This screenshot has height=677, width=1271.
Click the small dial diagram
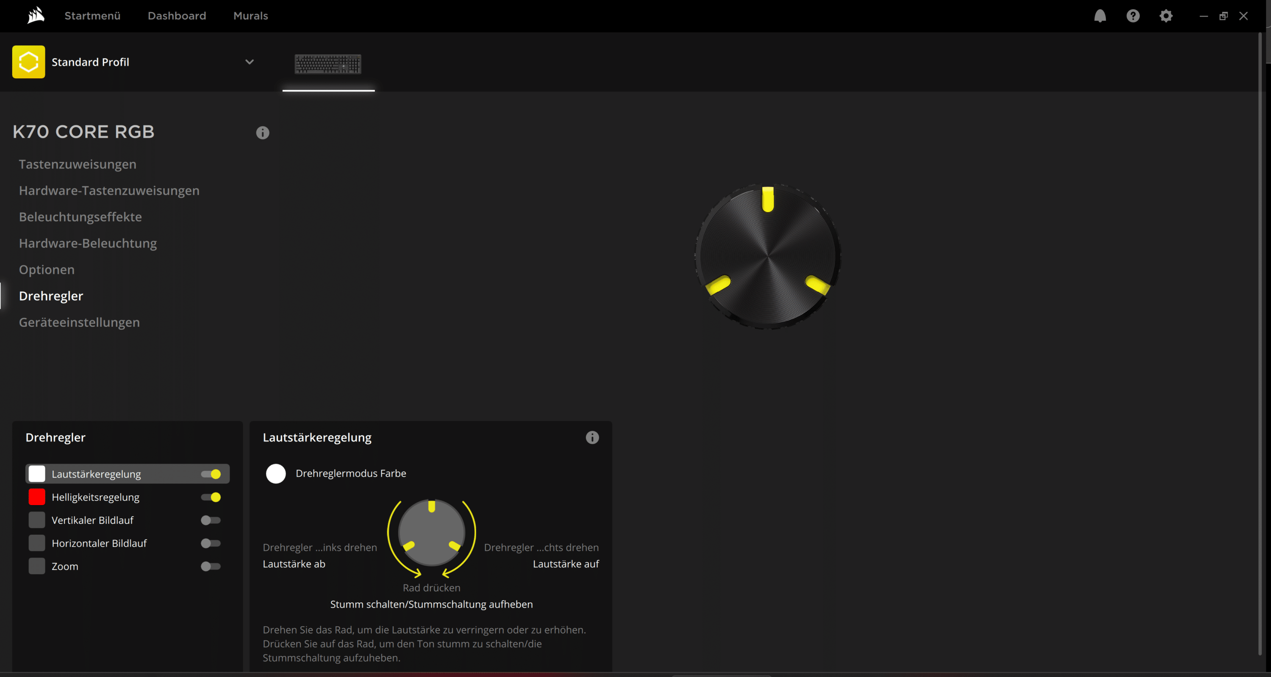pyautogui.click(x=431, y=533)
